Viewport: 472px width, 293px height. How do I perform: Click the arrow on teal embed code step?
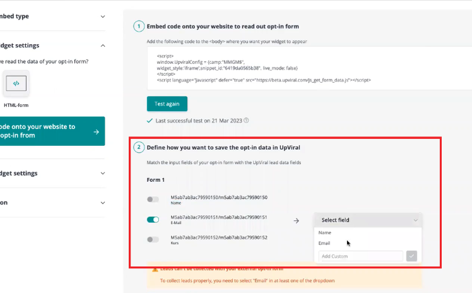coord(97,131)
